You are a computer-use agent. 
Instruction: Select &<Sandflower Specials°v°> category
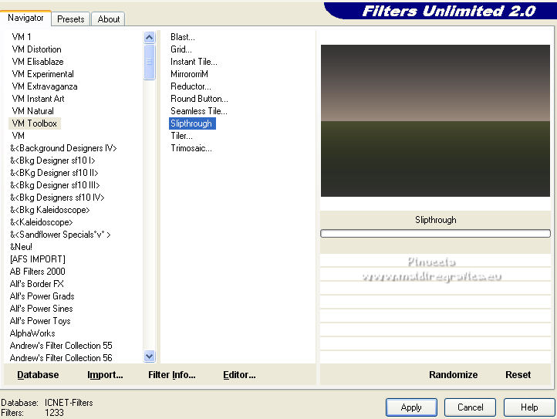point(60,235)
